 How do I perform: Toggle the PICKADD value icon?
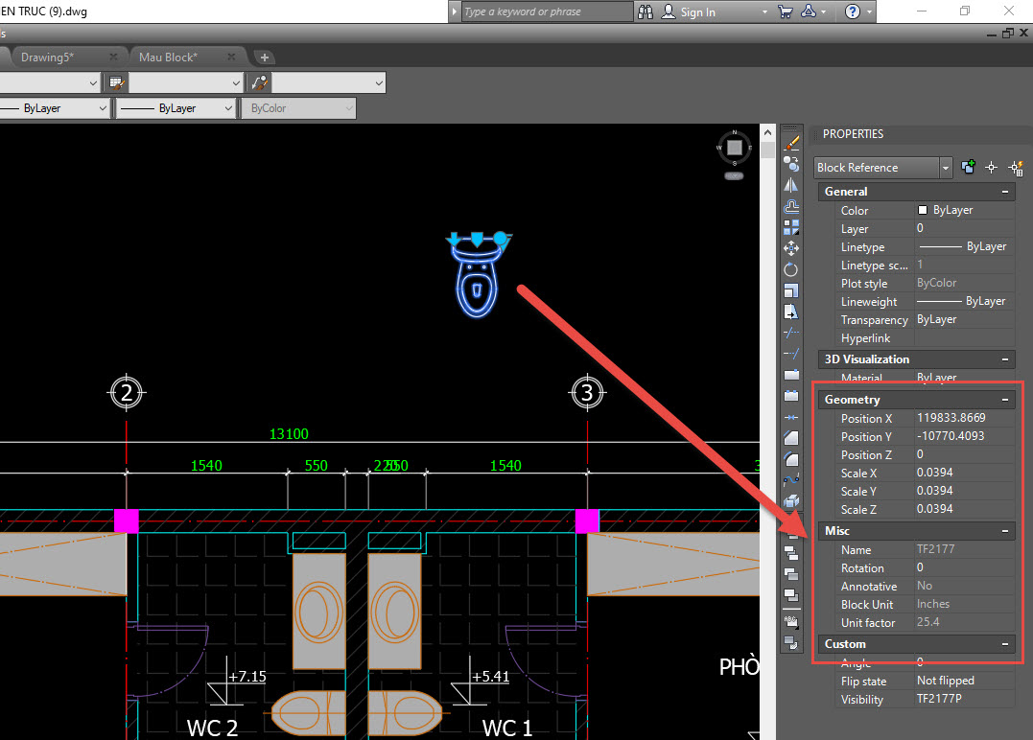pyautogui.click(x=969, y=167)
